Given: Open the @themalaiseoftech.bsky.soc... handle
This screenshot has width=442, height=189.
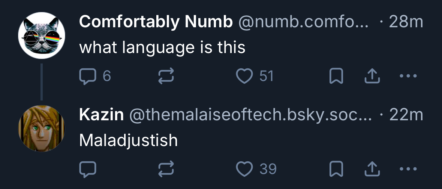Looking at the screenshot, I should pyautogui.click(x=250, y=115).
